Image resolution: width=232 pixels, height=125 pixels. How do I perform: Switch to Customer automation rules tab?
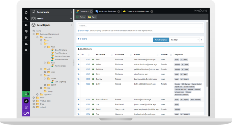(137, 11)
